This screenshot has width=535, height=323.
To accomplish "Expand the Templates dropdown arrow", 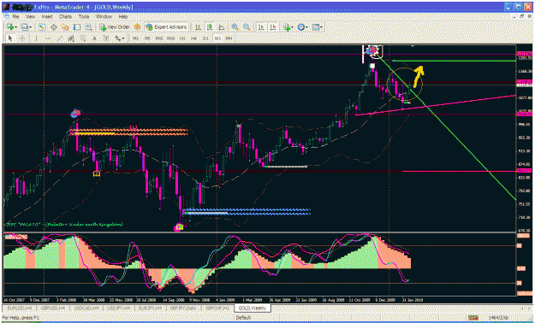I will pos(321,27).
